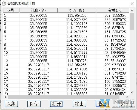Click the horizontal scroll left arrow
This screenshot has width=137, height=110.
tap(5, 97)
